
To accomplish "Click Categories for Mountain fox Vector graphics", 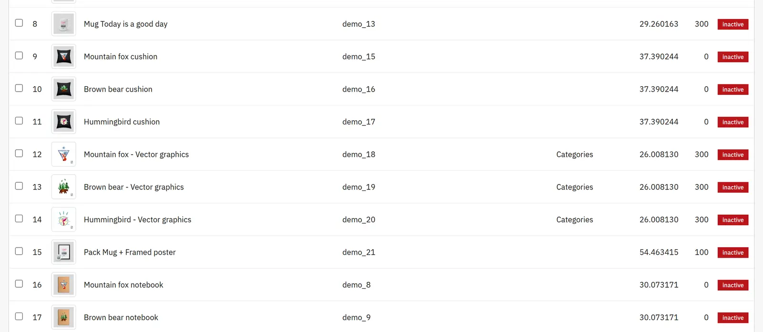I will pyautogui.click(x=575, y=155).
